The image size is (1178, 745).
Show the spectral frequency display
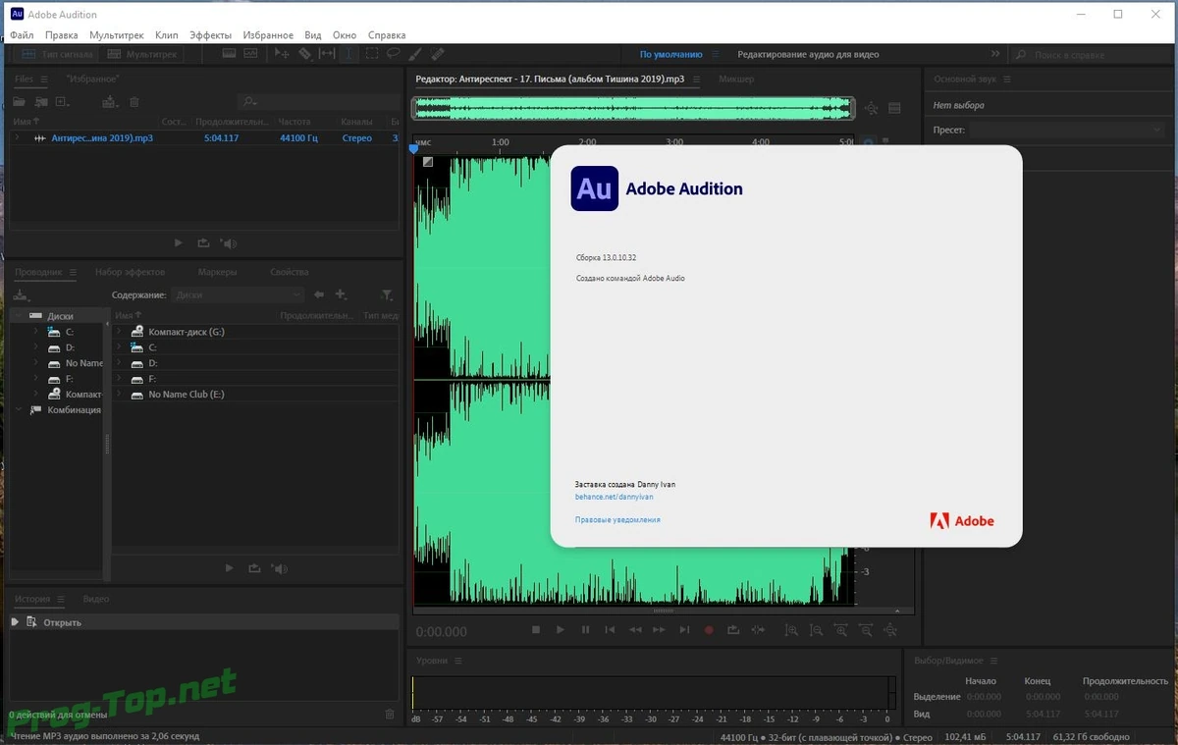pyautogui.click(x=229, y=54)
